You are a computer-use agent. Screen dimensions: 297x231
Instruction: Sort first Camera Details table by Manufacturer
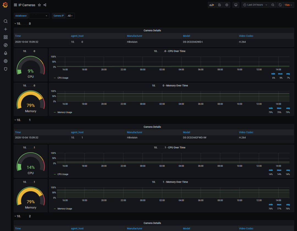(x=134, y=36)
